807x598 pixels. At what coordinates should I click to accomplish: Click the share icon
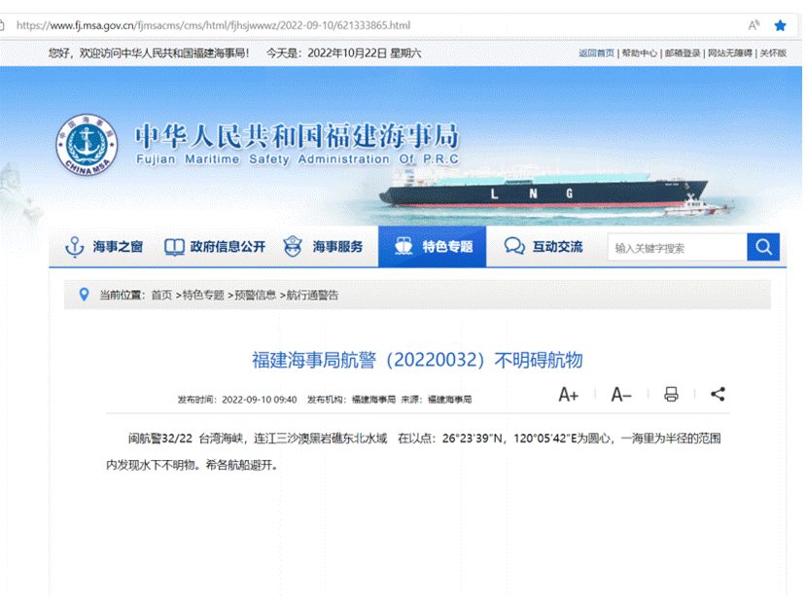tap(718, 394)
